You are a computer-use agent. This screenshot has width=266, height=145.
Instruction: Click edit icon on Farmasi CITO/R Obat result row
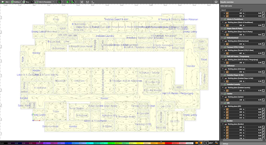tap(263, 53)
